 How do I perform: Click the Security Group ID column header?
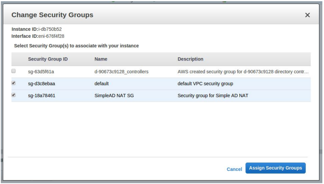pyautogui.click(x=47, y=59)
